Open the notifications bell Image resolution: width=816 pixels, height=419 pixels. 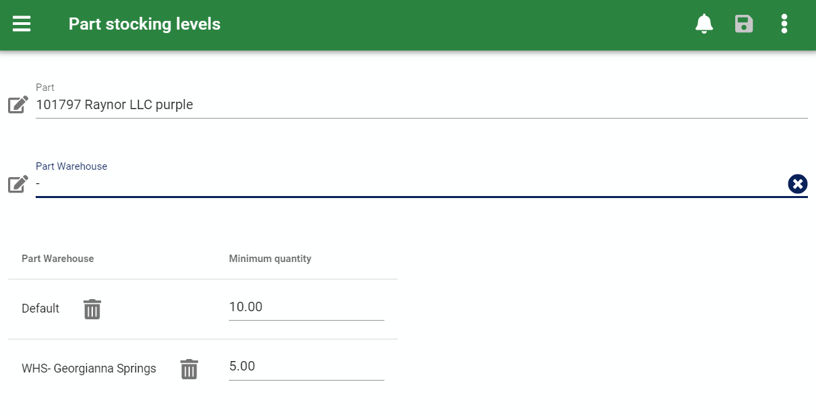point(704,24)
